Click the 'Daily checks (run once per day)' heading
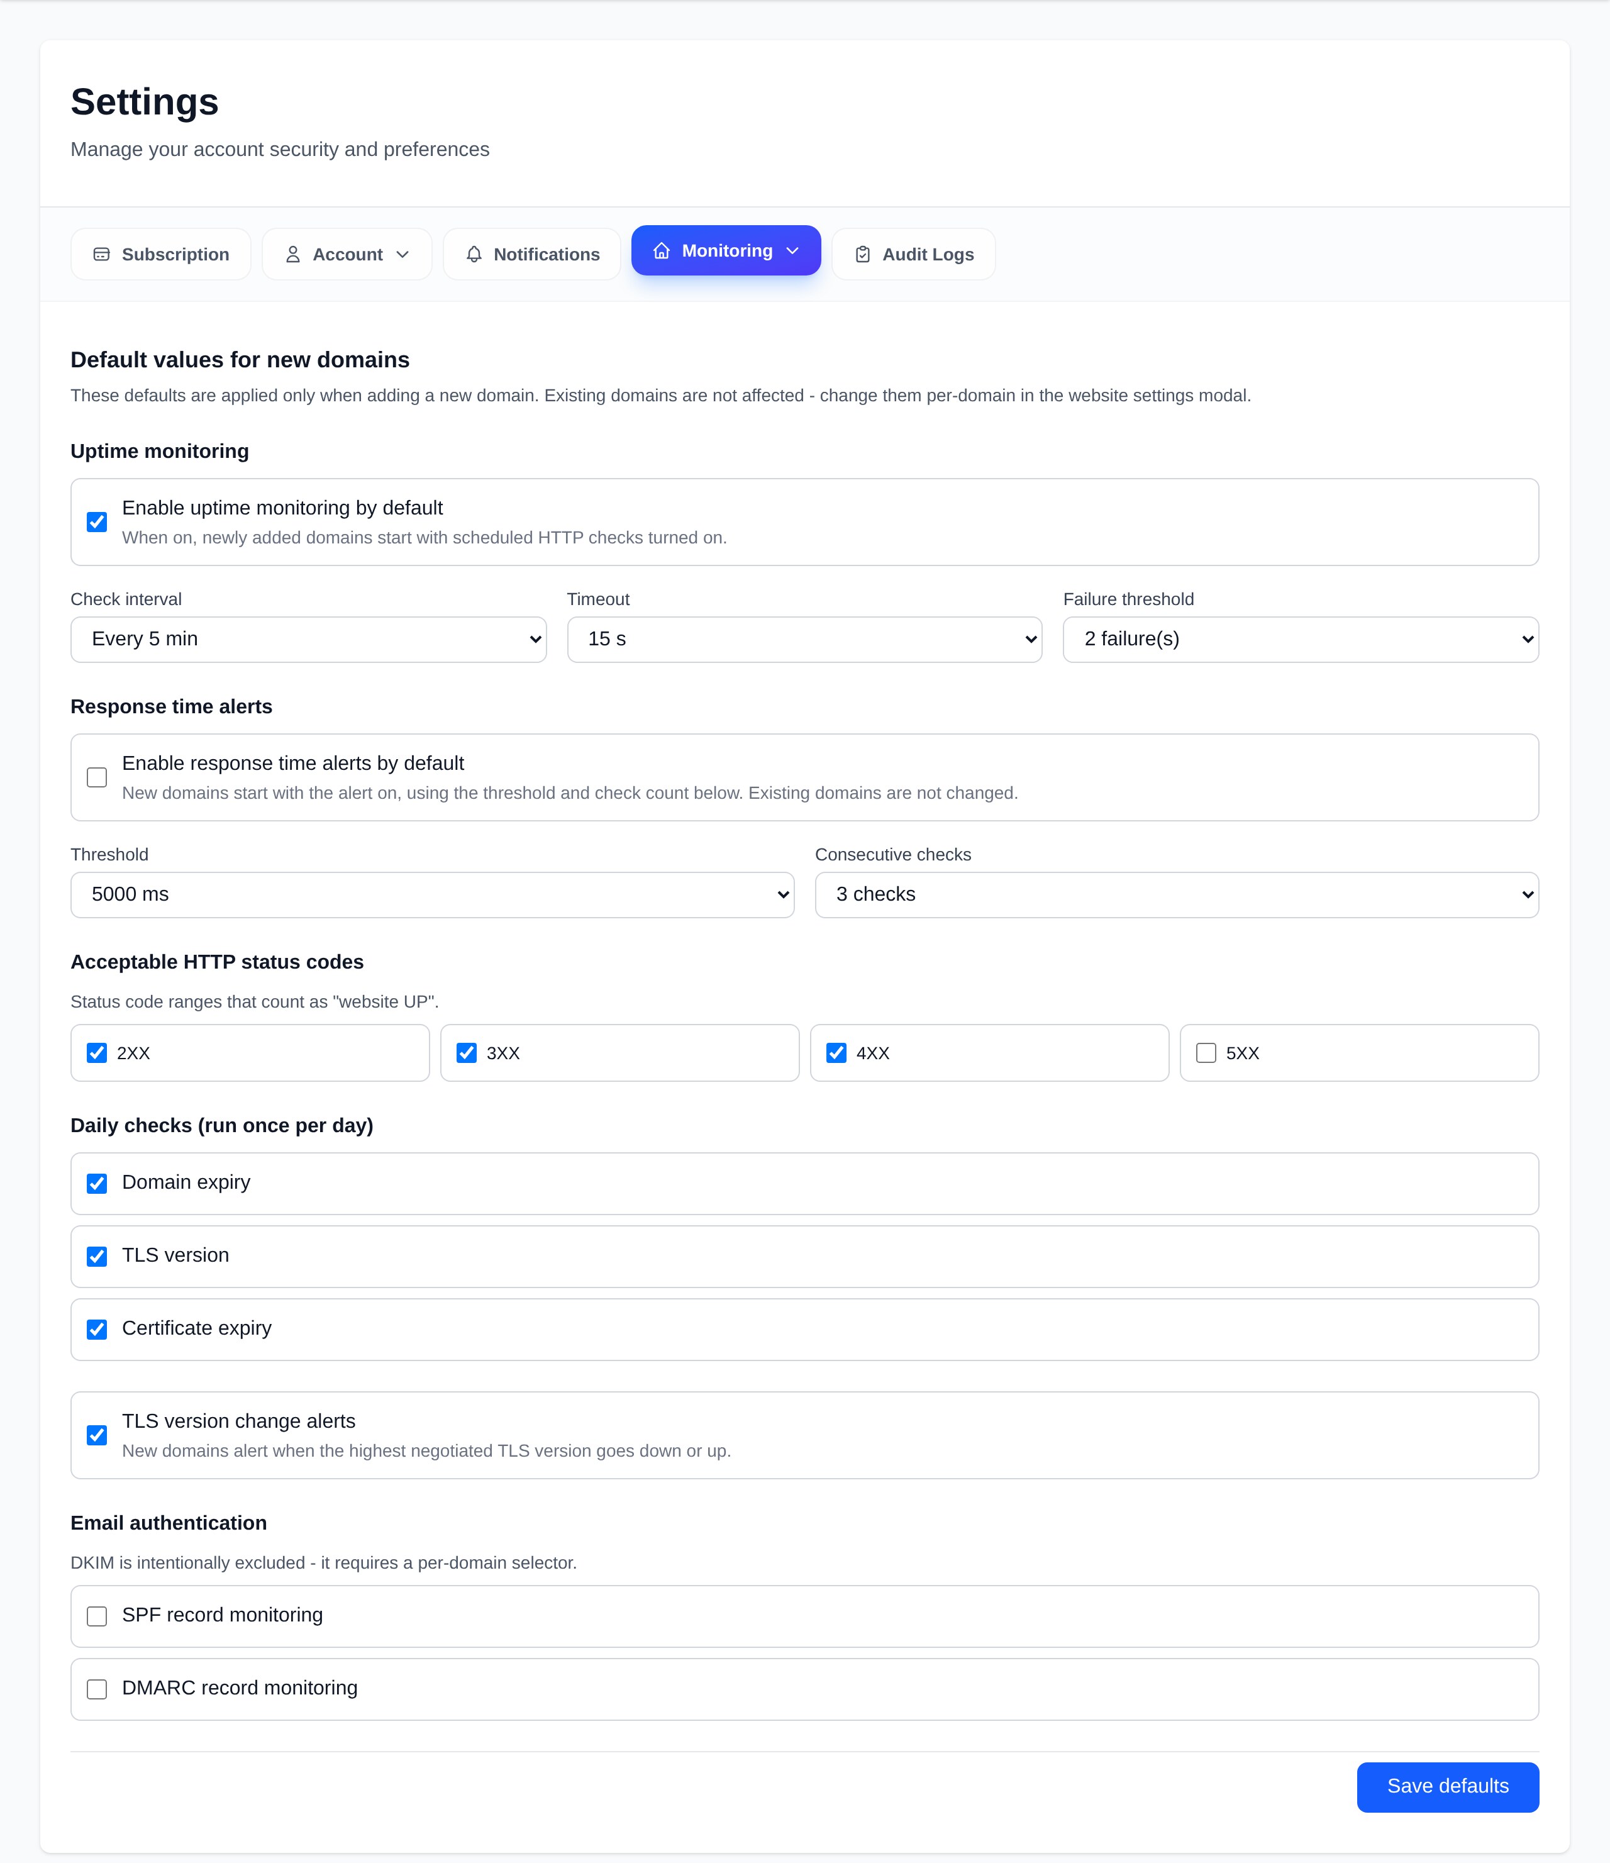Screen dimensions: 1610x1863 tap(222, 1126)
